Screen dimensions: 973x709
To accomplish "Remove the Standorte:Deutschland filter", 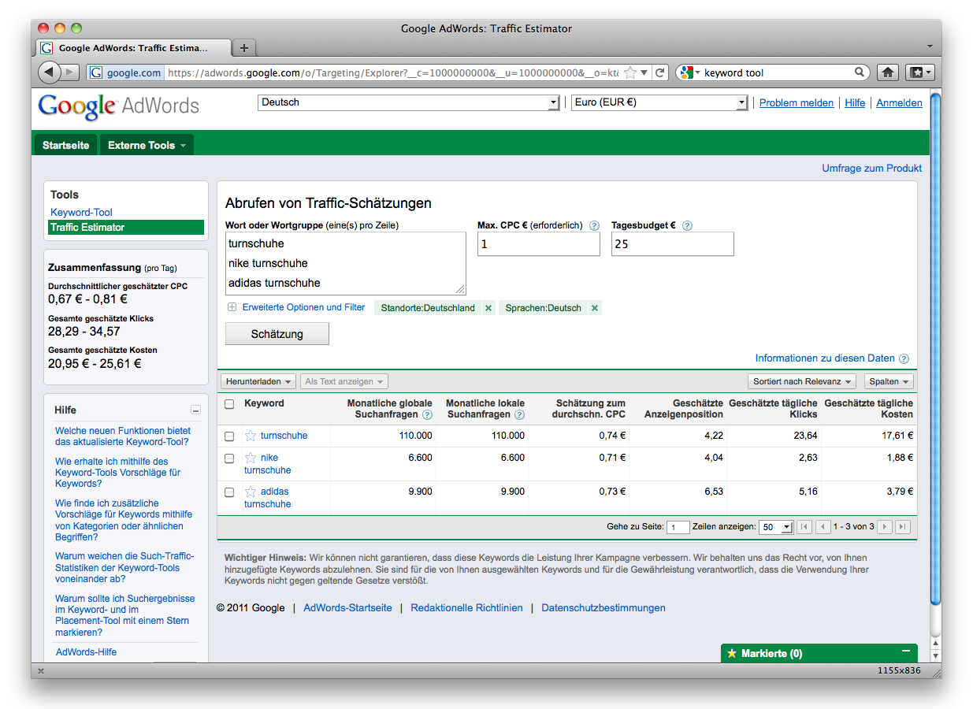I will pos(488,308).
